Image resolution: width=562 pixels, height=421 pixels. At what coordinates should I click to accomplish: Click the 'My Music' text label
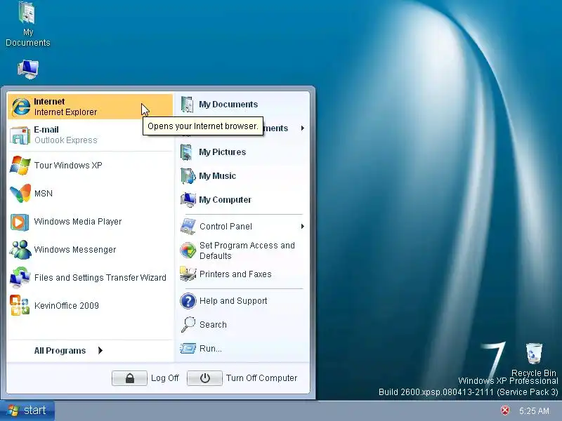[217, 176]
